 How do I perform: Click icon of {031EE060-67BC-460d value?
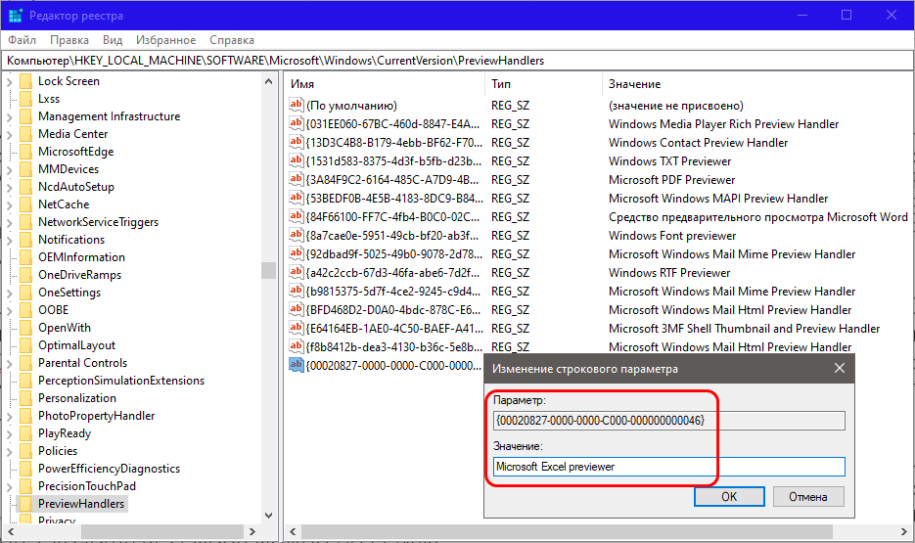click(x=297, y=123)
